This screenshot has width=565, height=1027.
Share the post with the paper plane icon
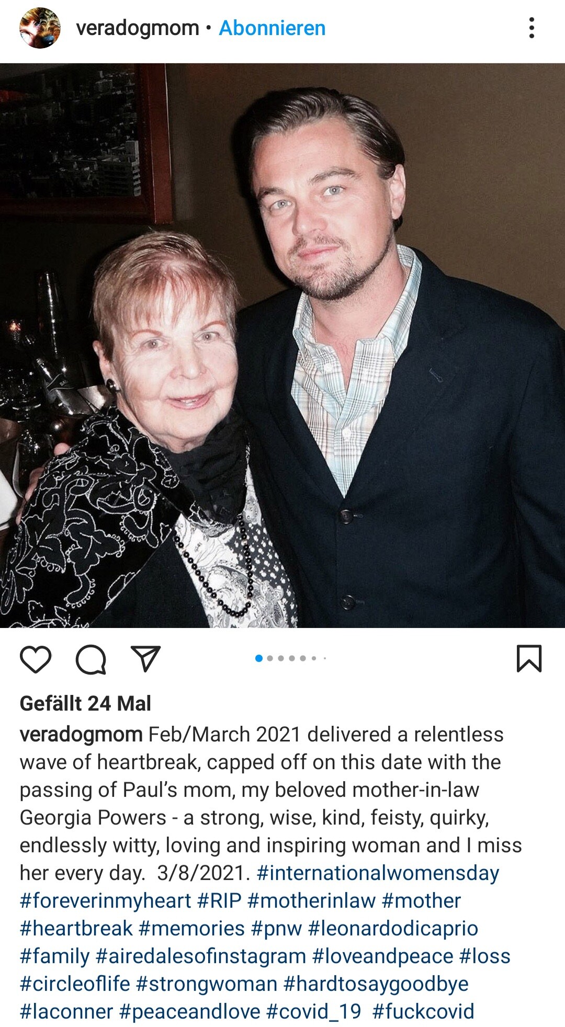click(145, 658)
